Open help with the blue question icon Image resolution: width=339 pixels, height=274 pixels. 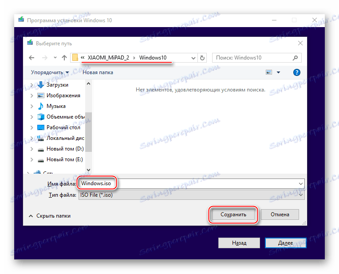coord(296,72)
